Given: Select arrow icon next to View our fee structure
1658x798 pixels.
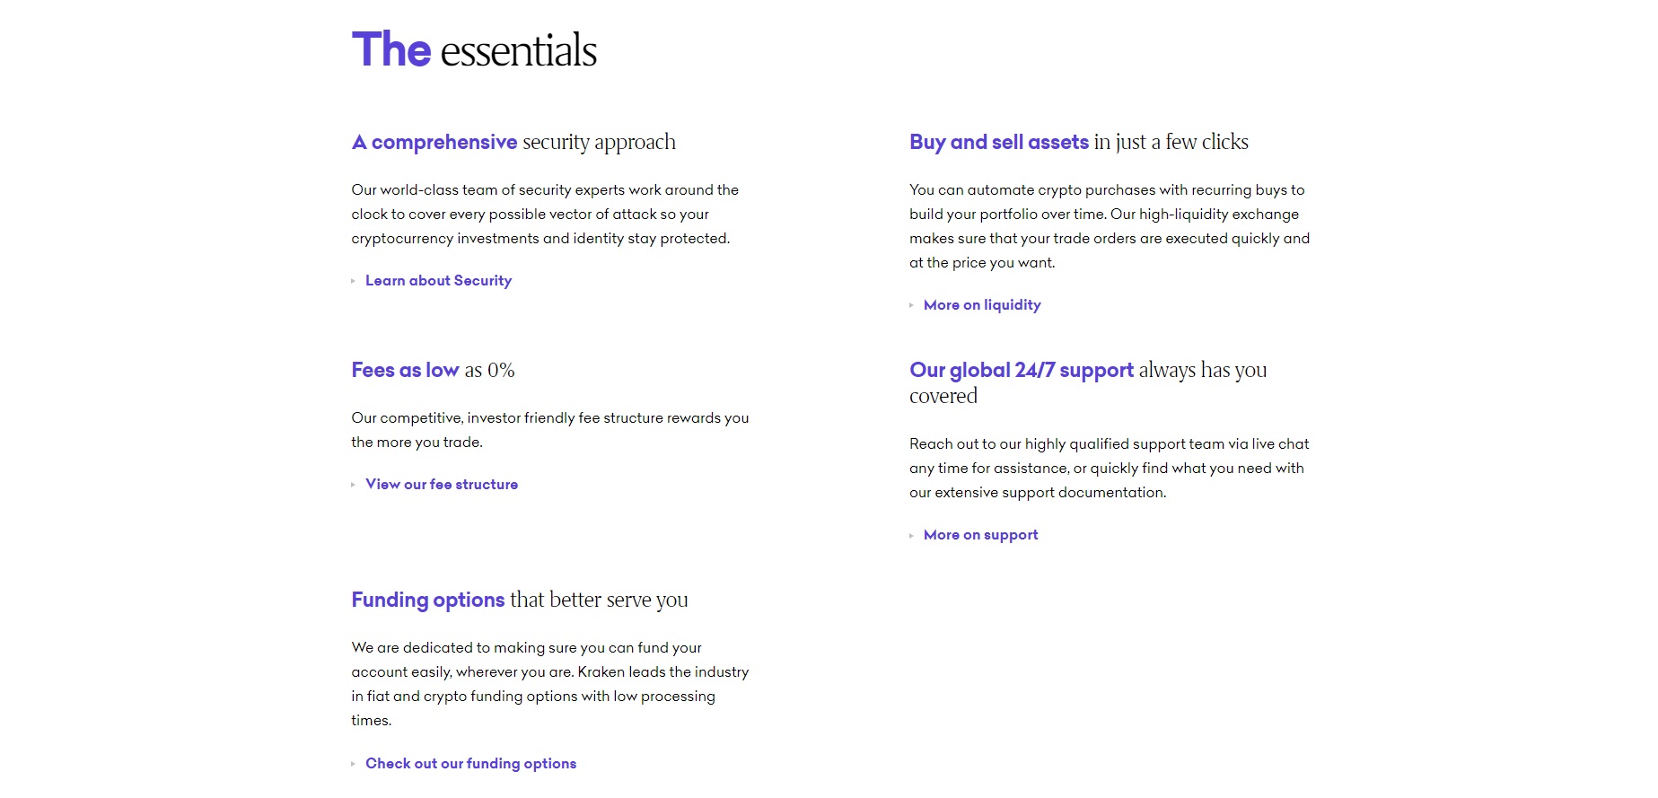Looking at the screenshot, I should pos(354,485).
